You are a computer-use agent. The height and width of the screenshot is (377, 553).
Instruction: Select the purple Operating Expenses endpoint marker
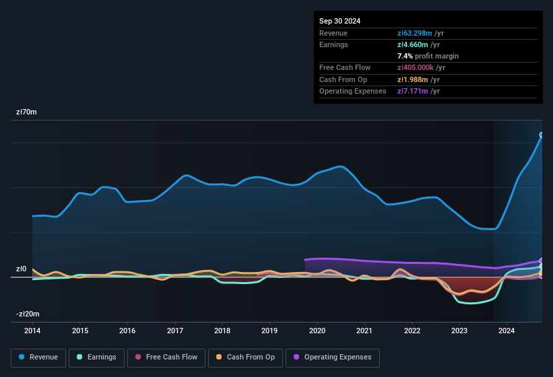542,261
